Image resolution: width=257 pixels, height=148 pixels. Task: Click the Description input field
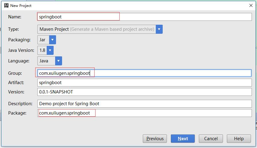pos(144,104)
